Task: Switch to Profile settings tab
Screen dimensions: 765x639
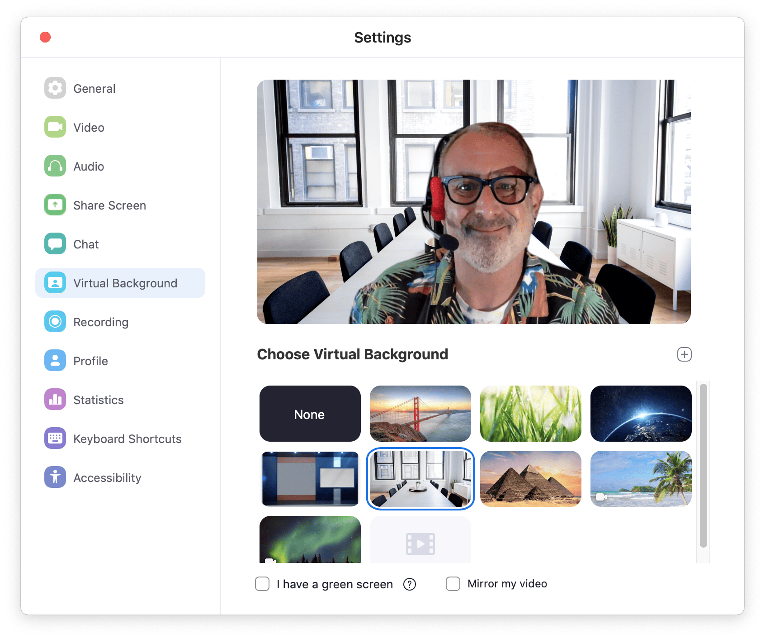Action: 90,361
